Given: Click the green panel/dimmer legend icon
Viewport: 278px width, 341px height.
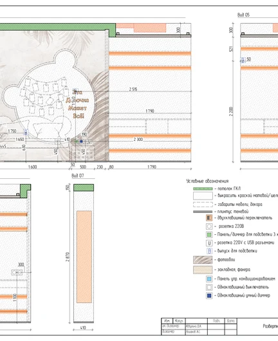Looking at the screenshot, I should [209, 235].
